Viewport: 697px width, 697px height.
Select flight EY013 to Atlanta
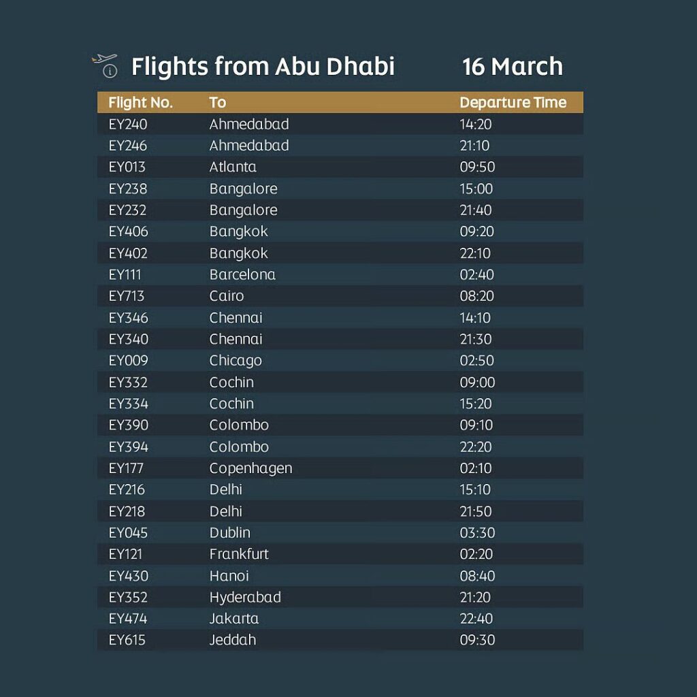coord(127,167)
